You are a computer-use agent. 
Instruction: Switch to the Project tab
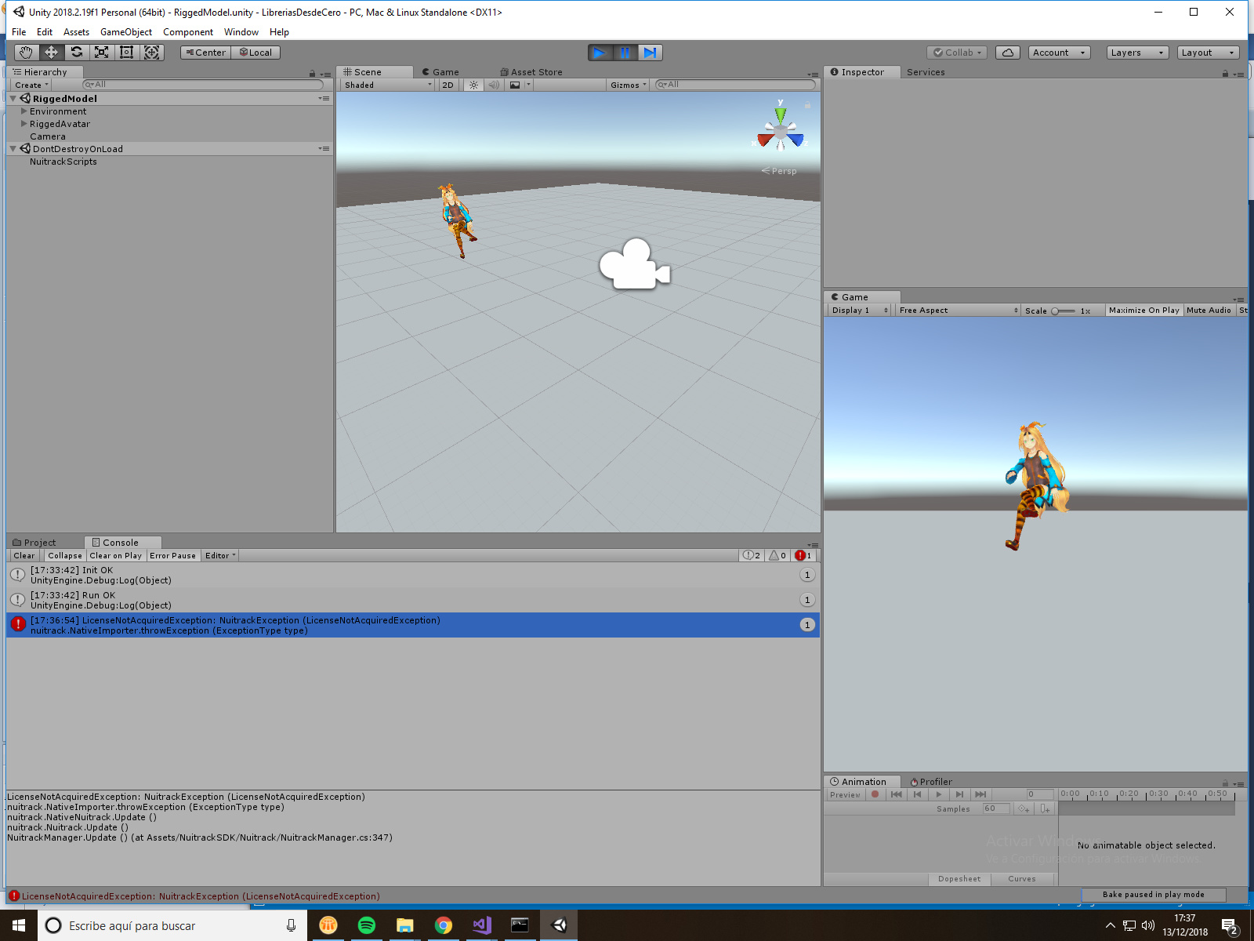tap(34, 543)
